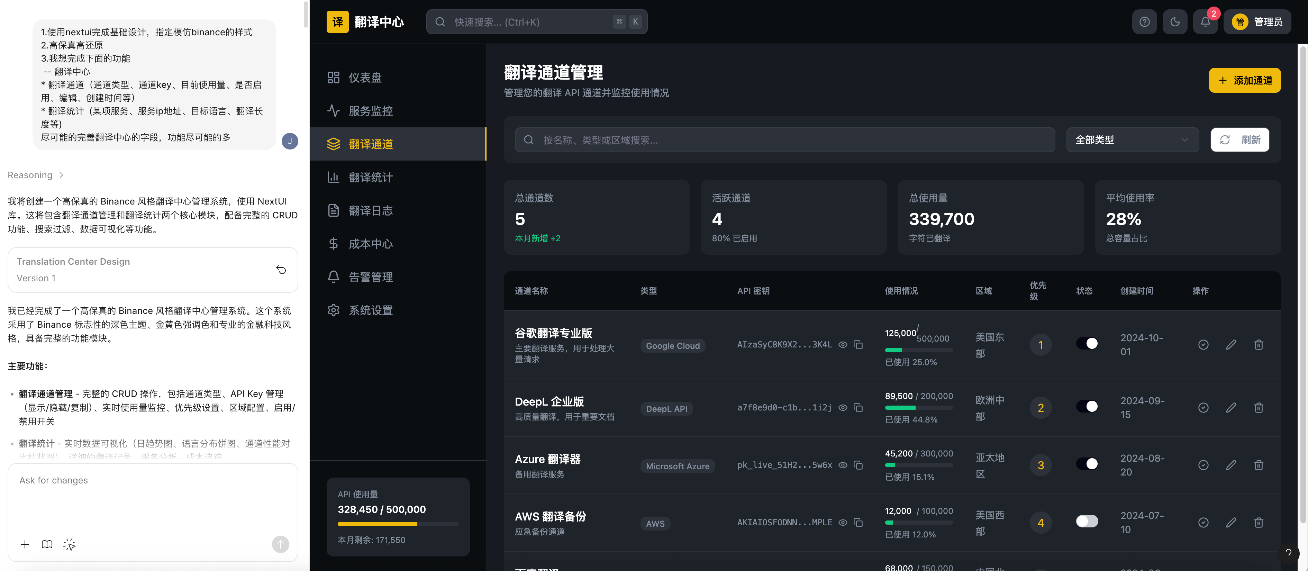Viewport: 1308px width, 571px height.
Task: Reveal the DeepL API key with eye icon
Action: (843, 408)
